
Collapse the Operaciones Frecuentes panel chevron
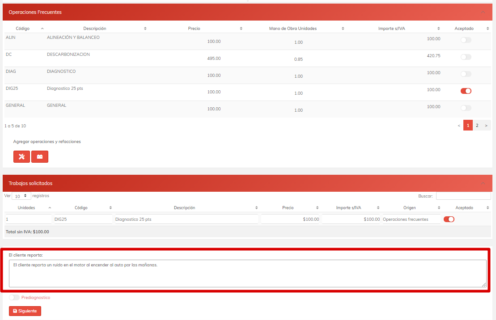click(x=483, y=12)
